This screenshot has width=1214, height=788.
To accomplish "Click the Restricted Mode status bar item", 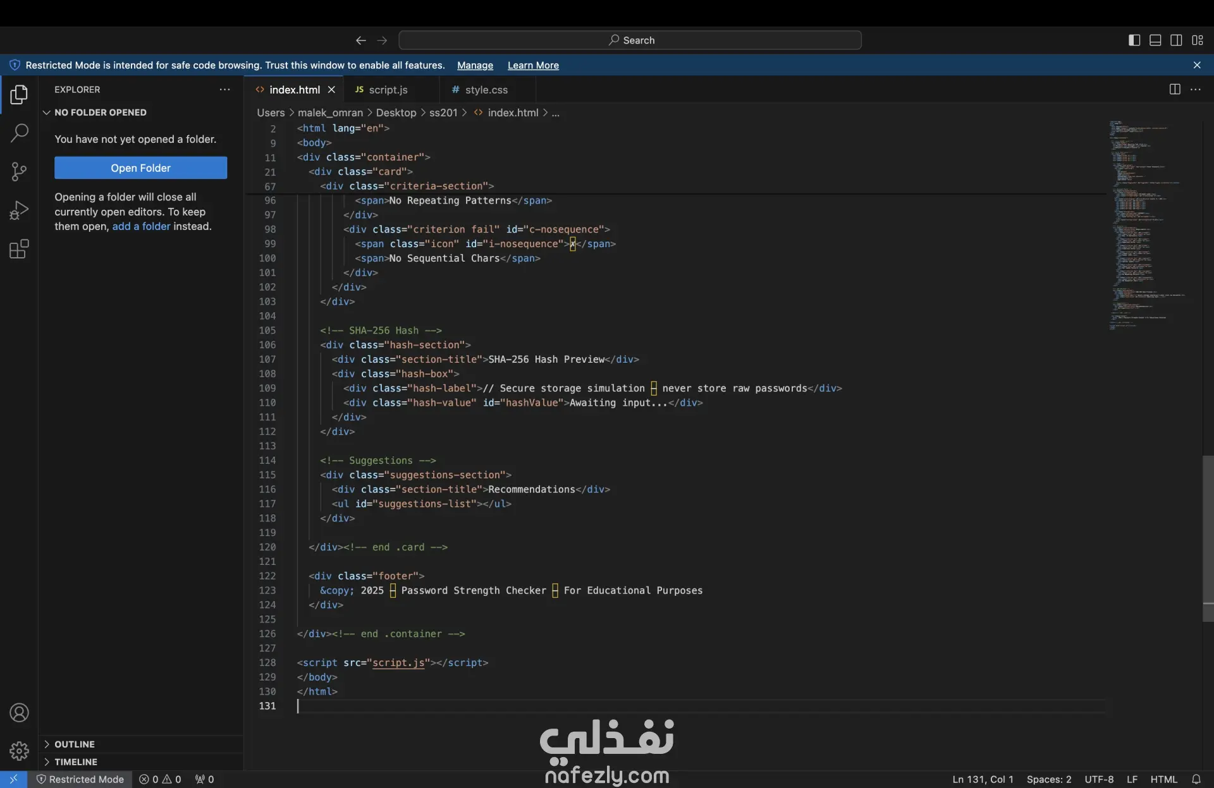I will 80,779.
